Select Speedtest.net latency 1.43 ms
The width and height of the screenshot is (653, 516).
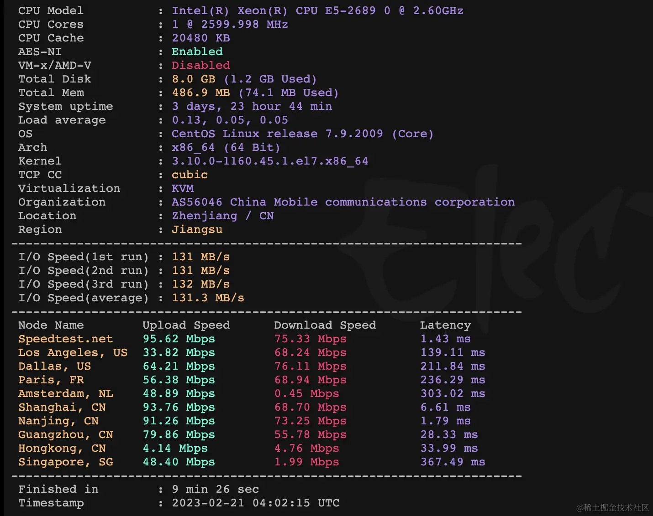click(445, 339)
